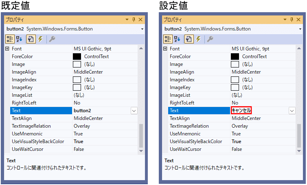Viewport: 307px width, 185px height.
Task: Select TextAlign property in right panel
Action: tap(199, 118)
